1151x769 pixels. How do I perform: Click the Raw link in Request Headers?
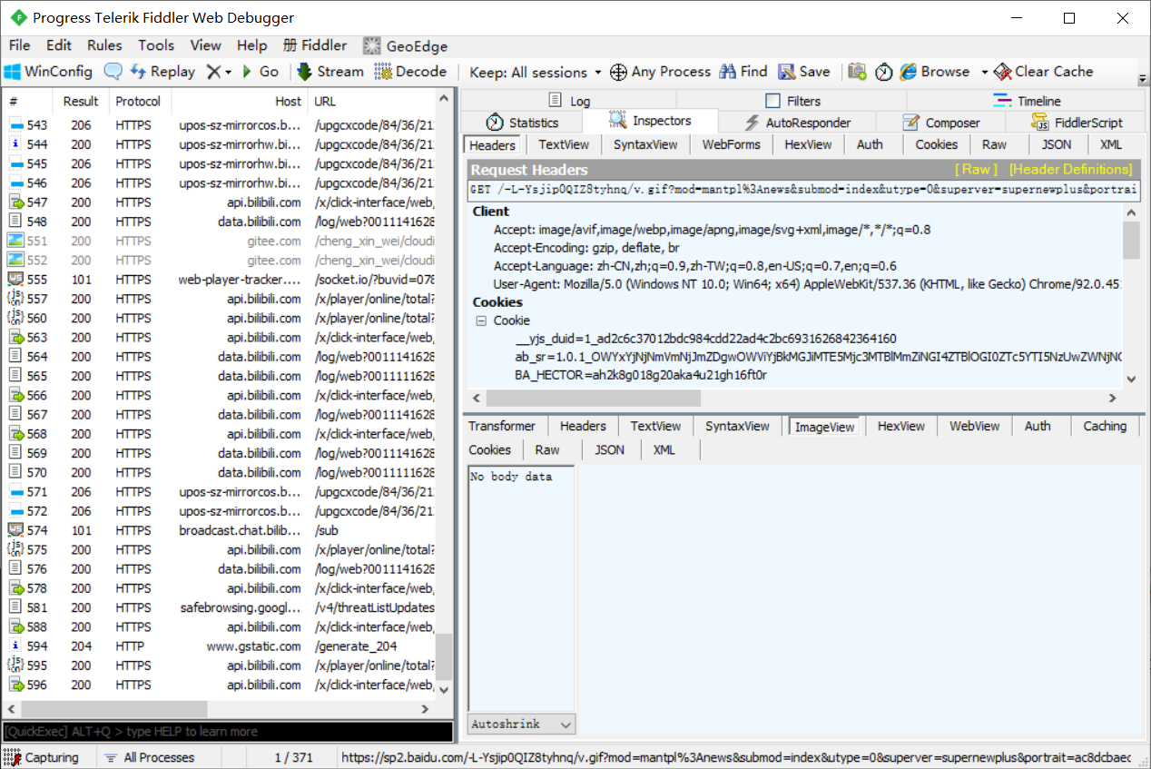click(x=976, y=170)
